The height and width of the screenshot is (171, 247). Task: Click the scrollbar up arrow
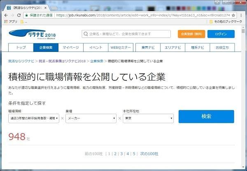[x=243, y=27]
